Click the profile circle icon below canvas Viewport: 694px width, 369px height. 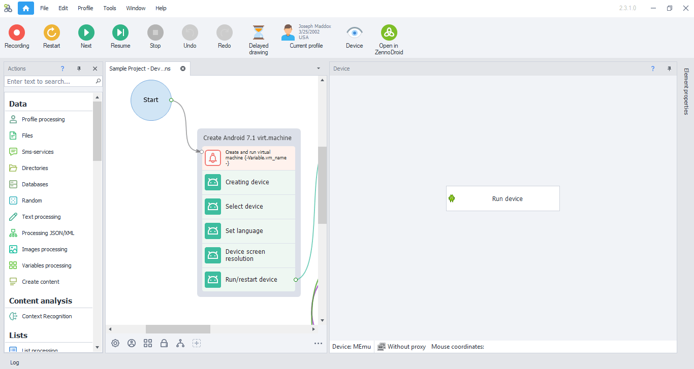[x=132, y=343]
